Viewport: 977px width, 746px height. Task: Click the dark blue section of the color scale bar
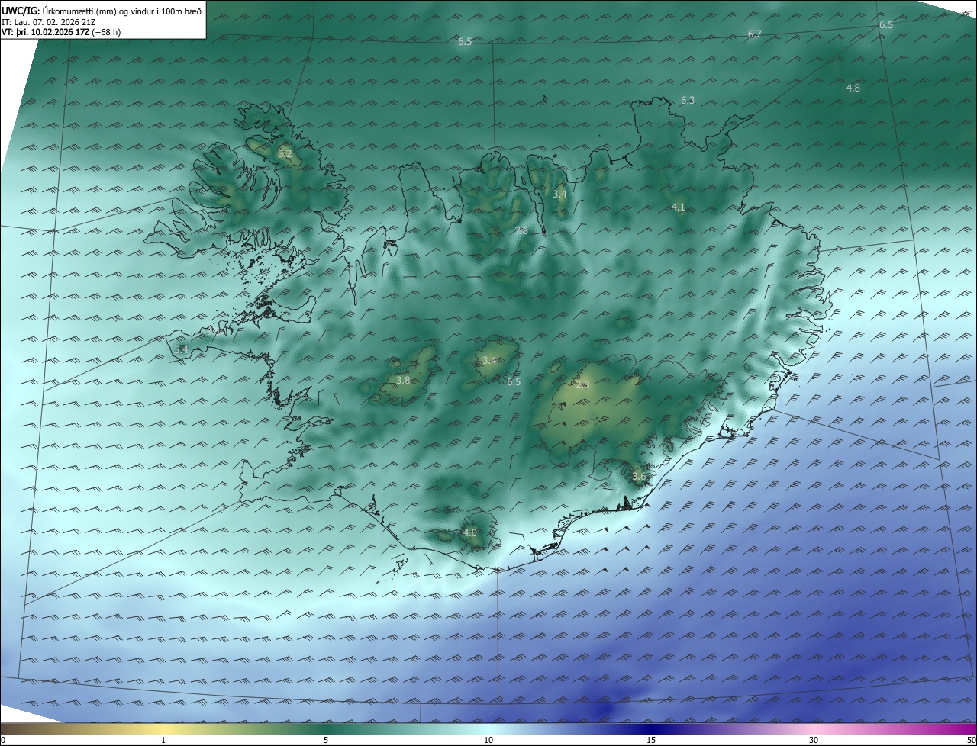pyautogui.click(x=651, y=728)
